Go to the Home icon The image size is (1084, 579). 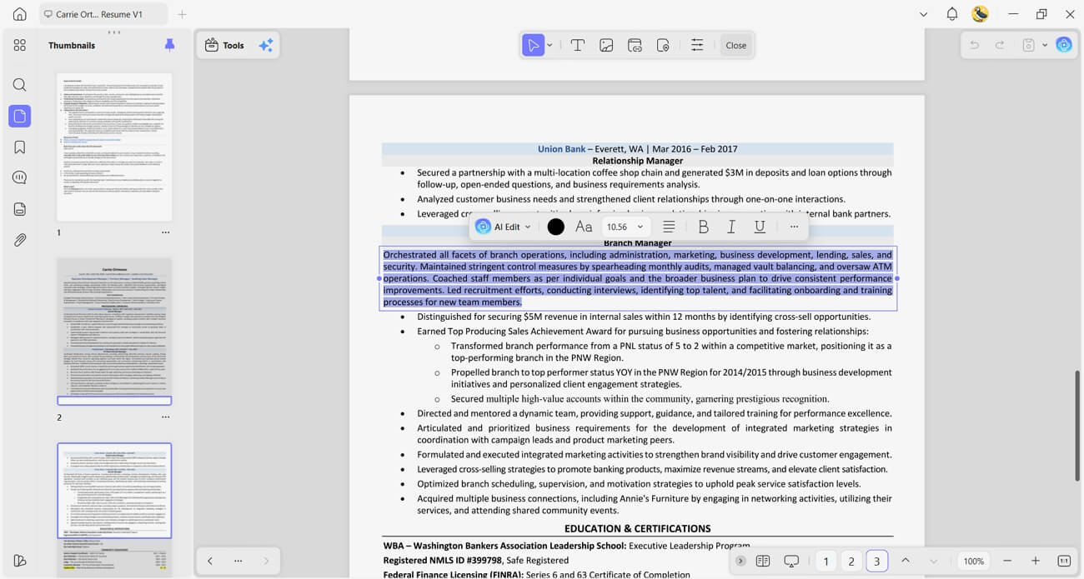20,14
